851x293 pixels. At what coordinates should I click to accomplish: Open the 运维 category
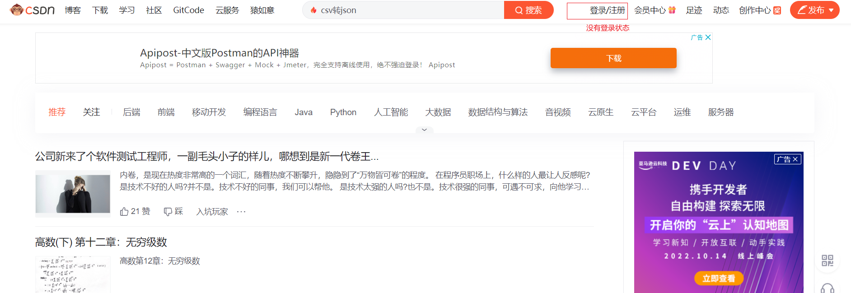point(682,112)
